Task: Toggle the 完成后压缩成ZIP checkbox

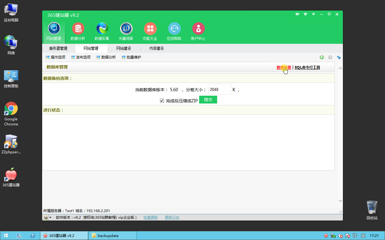Action: coord(162,101)
